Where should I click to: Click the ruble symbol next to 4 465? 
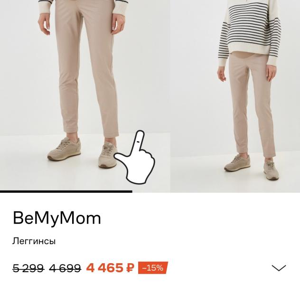pos(130,268)
